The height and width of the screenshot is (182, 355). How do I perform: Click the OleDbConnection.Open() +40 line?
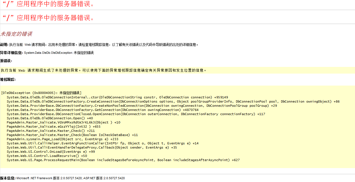click(50, 118)
